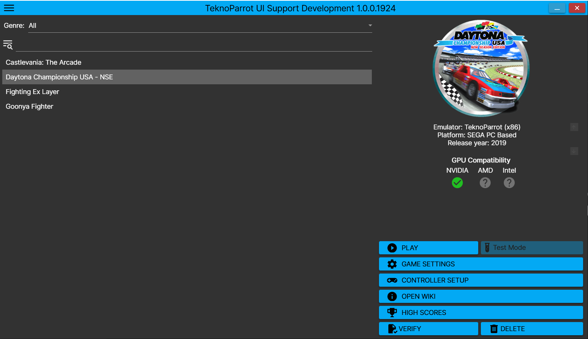The image size is (588, 339).
Task: Click the Platform: SEGA PC Based text
Action: tap(477, 135)
